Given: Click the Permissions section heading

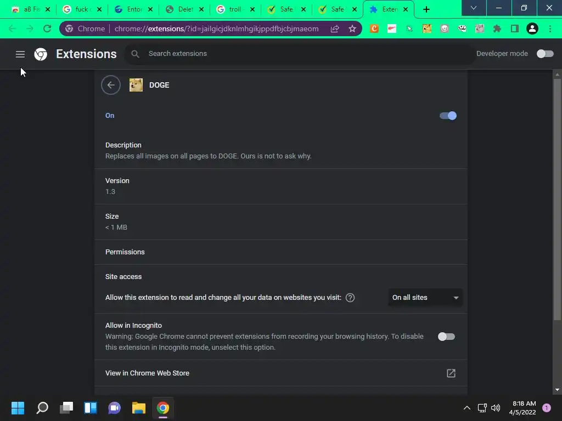Looking at the screenshot, I should (125, 252).
